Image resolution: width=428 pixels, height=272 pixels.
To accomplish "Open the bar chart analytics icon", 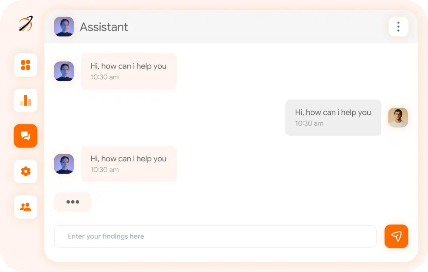I will [25, 100].
